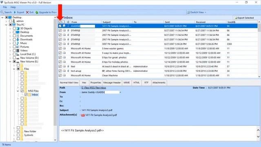Image resolution: width=261 pixels, height=147 pixels.
Task: Toggle the select-all checkbox in list header
Action: click(x=60, y=22)
